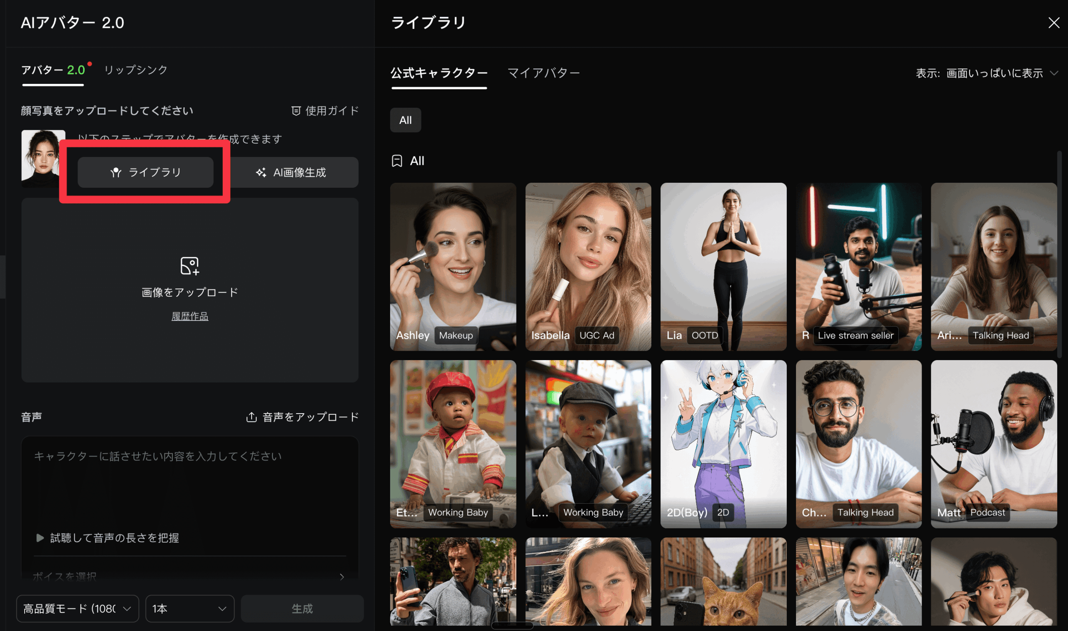Expand the voice selection row chevron
This screenshot has height=631, width=1068.
click(x=342, y=577)
